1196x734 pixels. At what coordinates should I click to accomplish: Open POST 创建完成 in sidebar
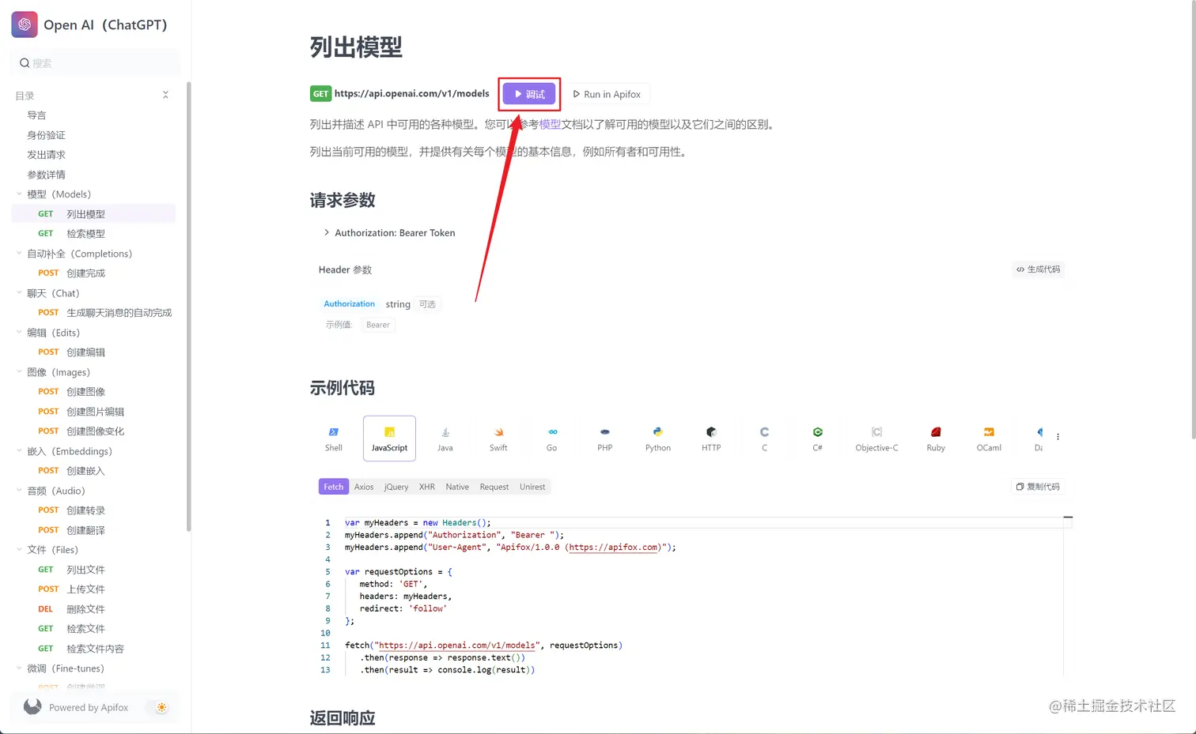point(93,273)
